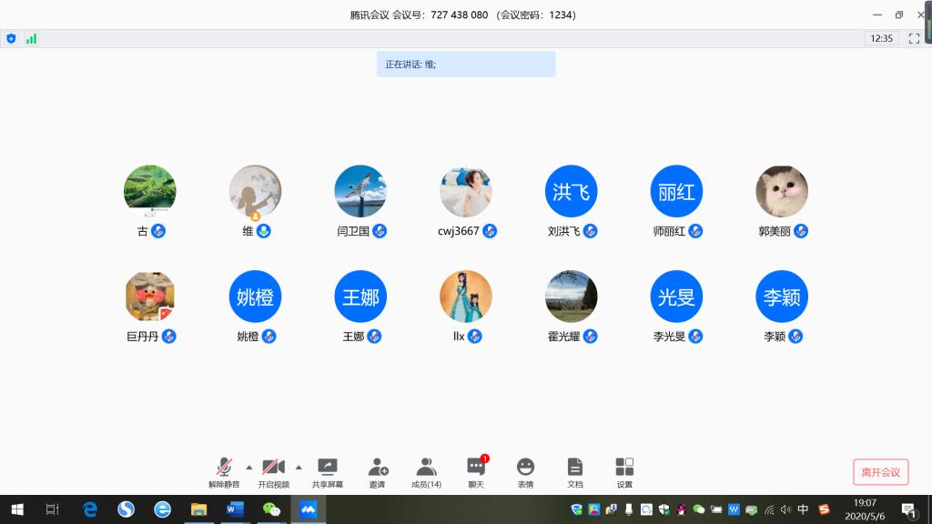Open the Emoji (表情) reactions
This screenshot has height=524, width=932.
(x=525, y=472)
